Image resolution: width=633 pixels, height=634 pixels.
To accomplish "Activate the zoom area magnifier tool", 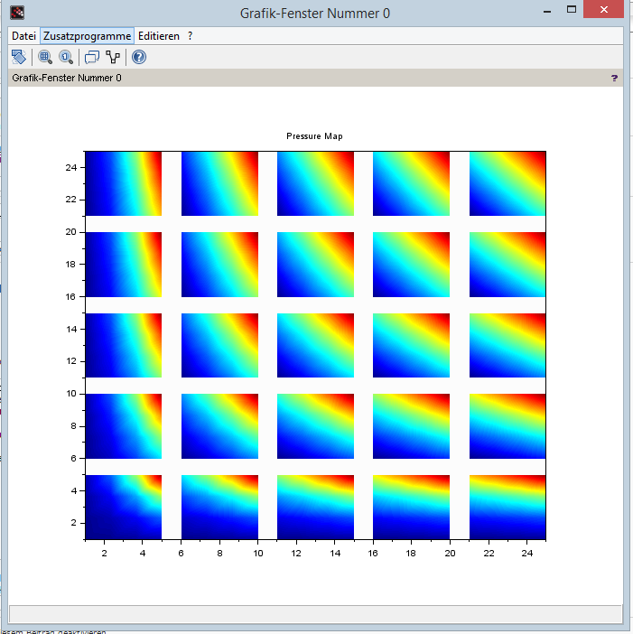I will [45, 57].
